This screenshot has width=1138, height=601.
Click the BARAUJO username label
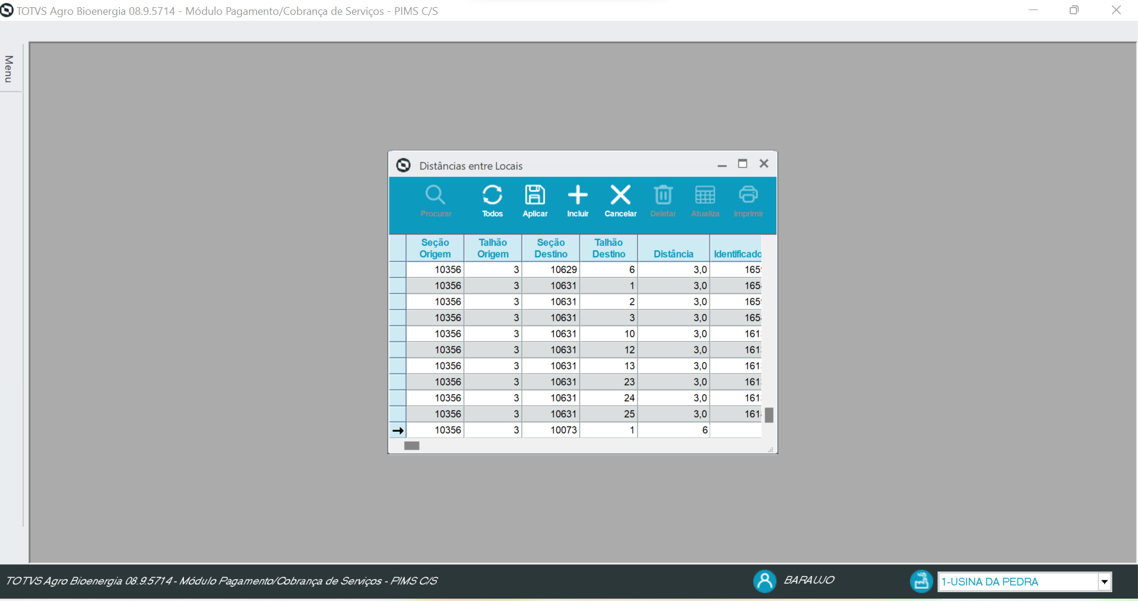click(809, 580)
